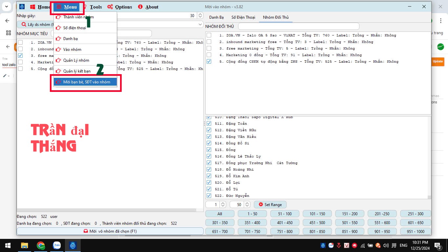
Task: Choose 'Quản lý kết bạn' from menu
Action: tap(85, 71)
